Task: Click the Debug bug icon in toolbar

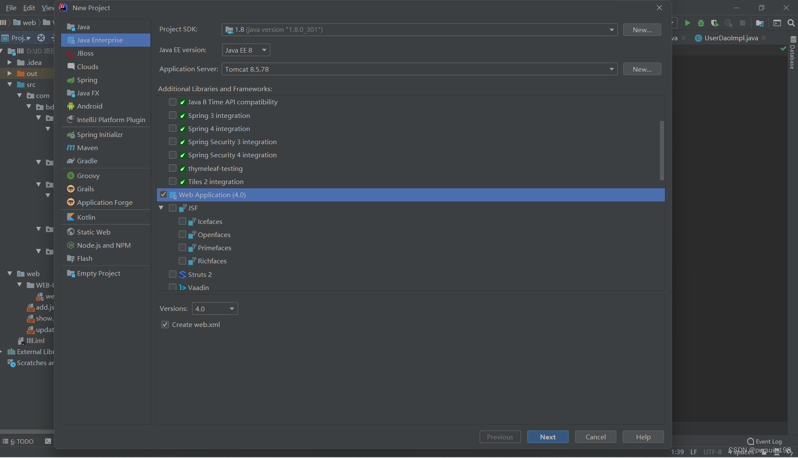Action: click(x=701, y=23)
